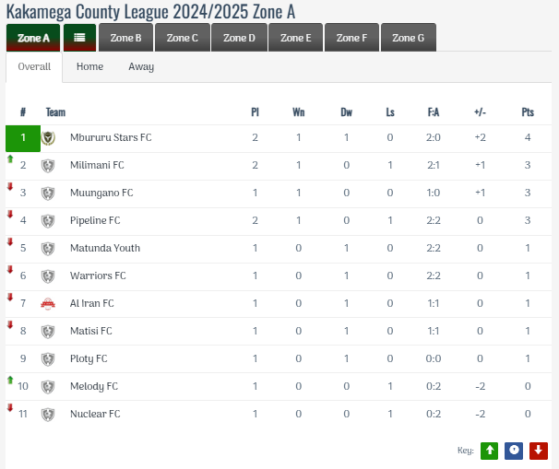Image resolution: width=559 pixels, height=469 pixels.
Task: Click the red down arrow key icon
Action: tap(538, 451)
